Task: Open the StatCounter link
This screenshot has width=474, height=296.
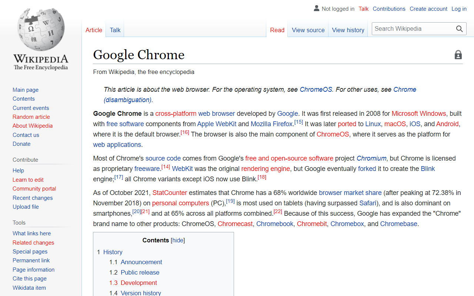Action: click(x=170, y=193)
